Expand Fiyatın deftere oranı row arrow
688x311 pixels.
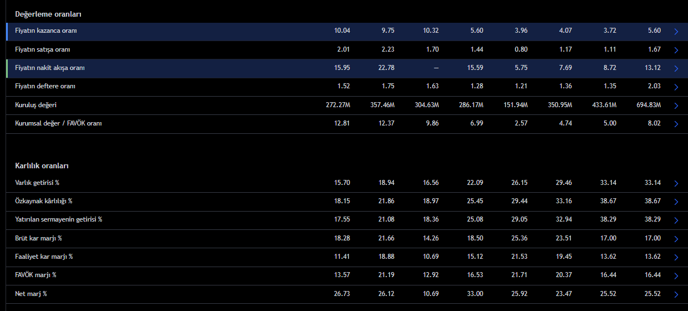(x=676, y=87)
